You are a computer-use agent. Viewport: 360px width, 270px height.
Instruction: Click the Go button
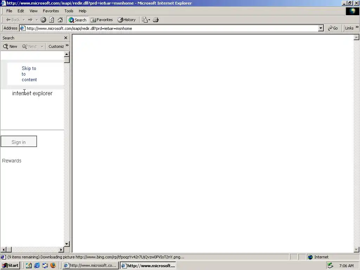333,28
